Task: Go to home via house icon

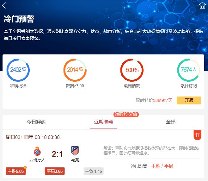Action: (202, 5)
